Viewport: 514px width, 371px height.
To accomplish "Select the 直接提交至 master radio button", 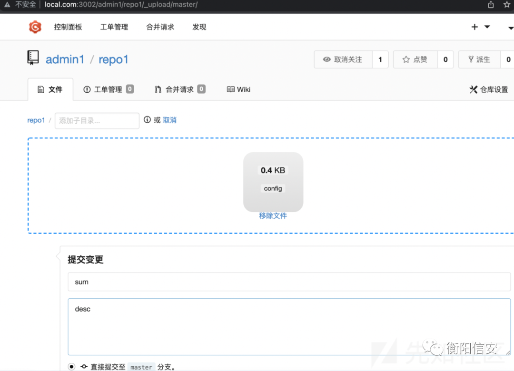I will coord(71,367).
